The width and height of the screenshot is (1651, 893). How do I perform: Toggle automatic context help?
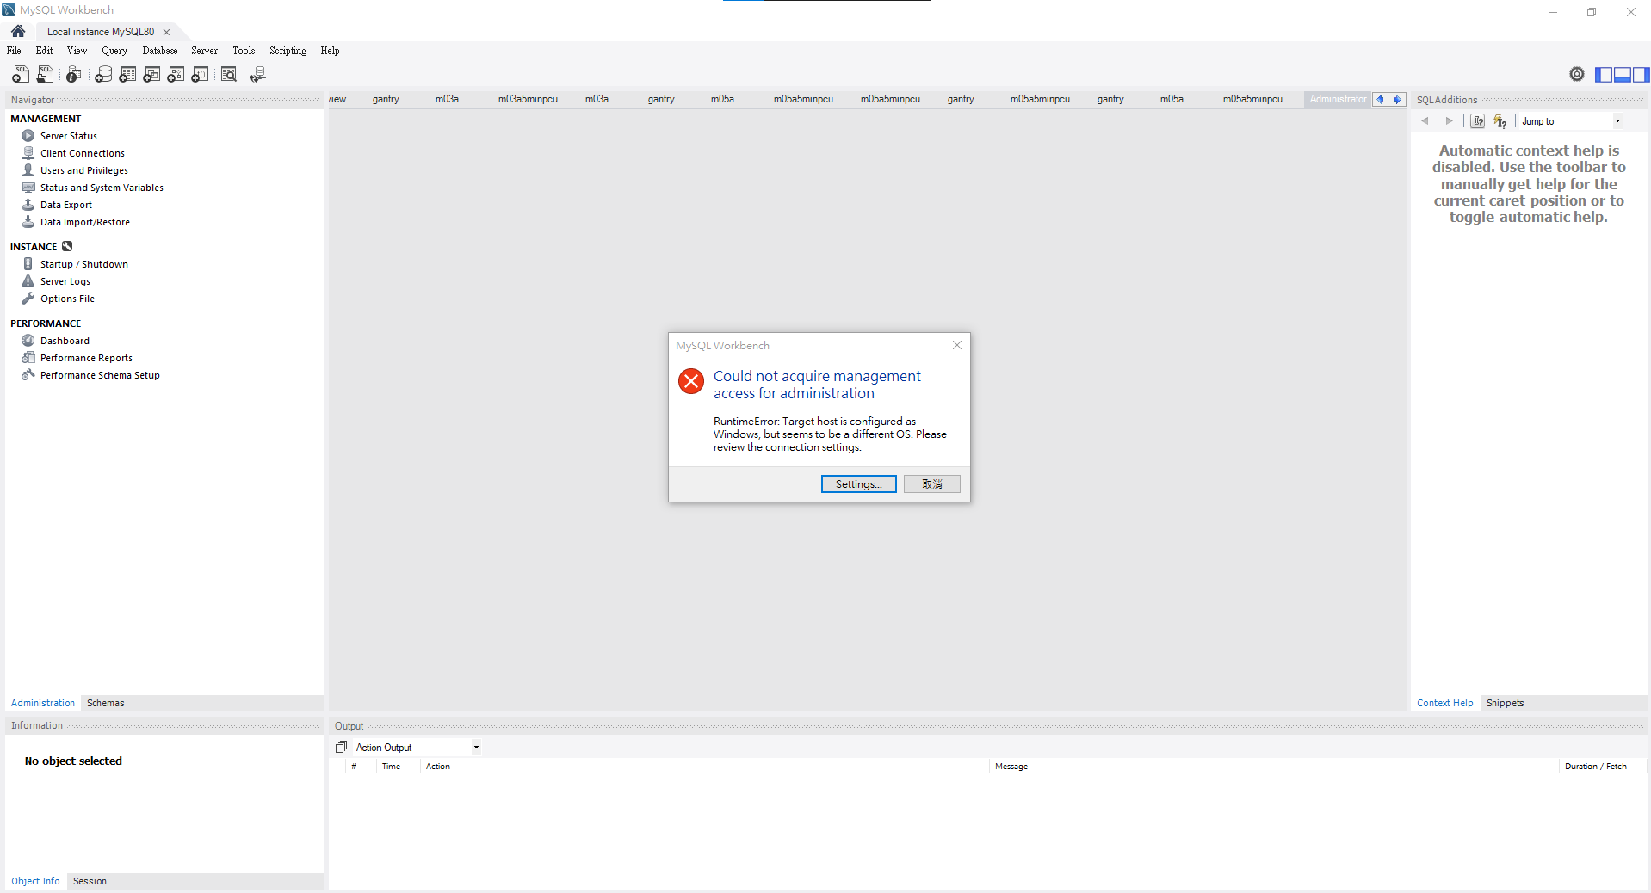coord(1500,121)
